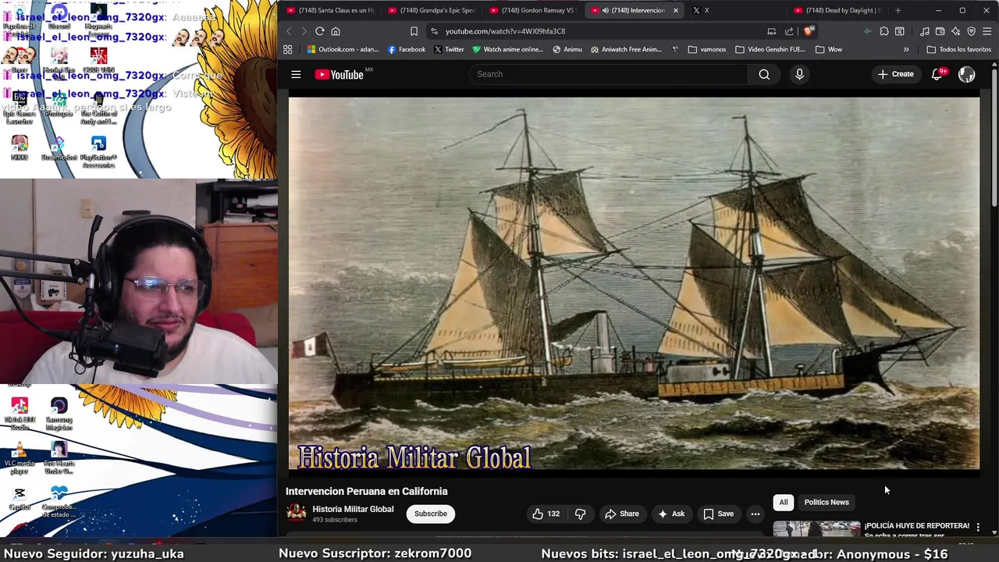Click the Ask button
The width and height of the screenshot is (999, 562).
click(x=671, y=514)
